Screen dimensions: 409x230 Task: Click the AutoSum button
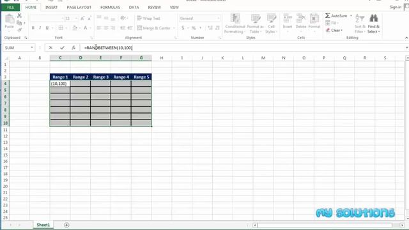[336, 16]
